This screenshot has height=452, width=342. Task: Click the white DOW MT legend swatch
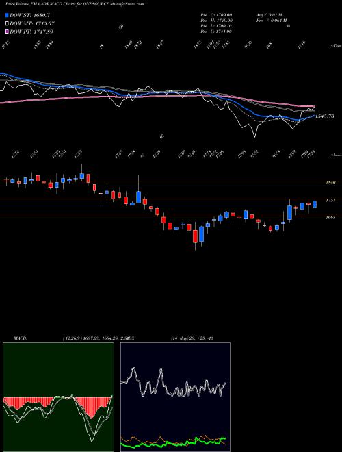coord(7,23)
